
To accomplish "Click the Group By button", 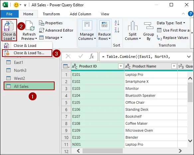I will tap(149, 31).
